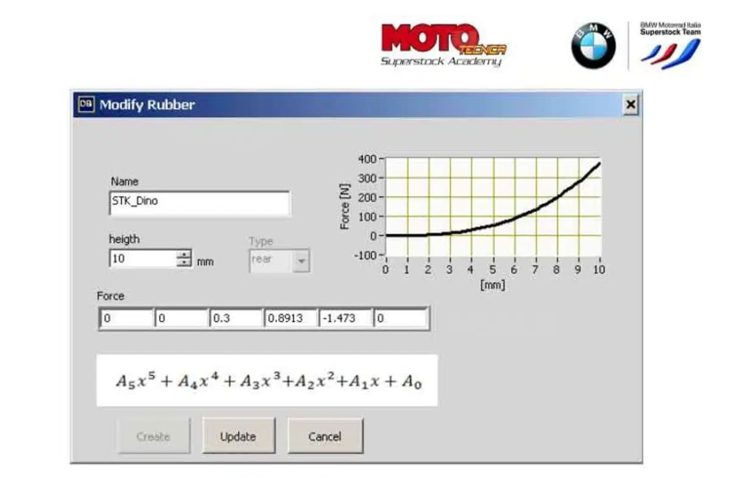Image resolution: width=731 pixels, height=487 pixels.
Task: Click the Force [N] axis label
Action: [x=345, y=207]
